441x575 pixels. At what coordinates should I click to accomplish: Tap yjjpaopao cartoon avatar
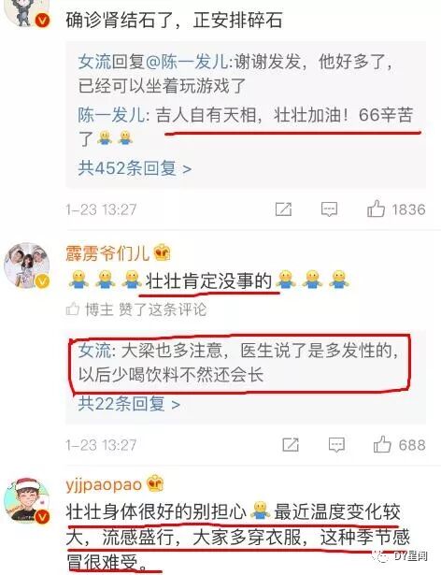(27, 500)
